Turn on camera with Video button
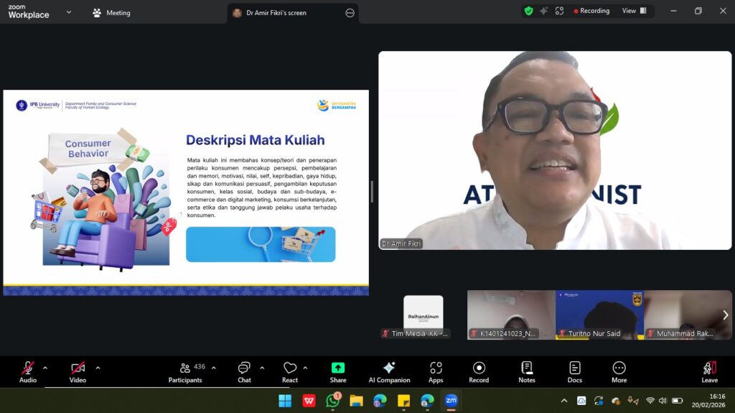 (78, 371)
